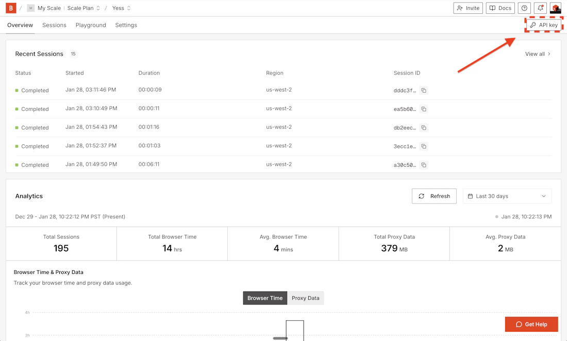567x341 pixels.
Task: Copy the 3ecc1e session ID
Action: coord(424,146)
